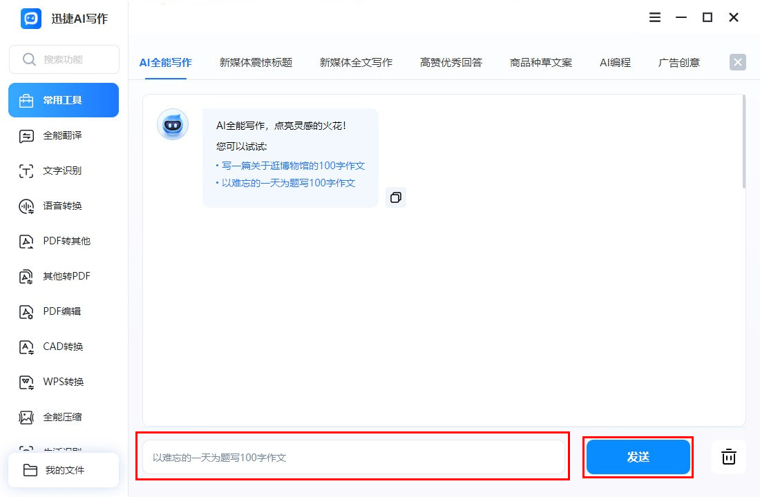760x497 pixels.
Task: Click the trash icon to clear the chat
Action: pos(728,457)
